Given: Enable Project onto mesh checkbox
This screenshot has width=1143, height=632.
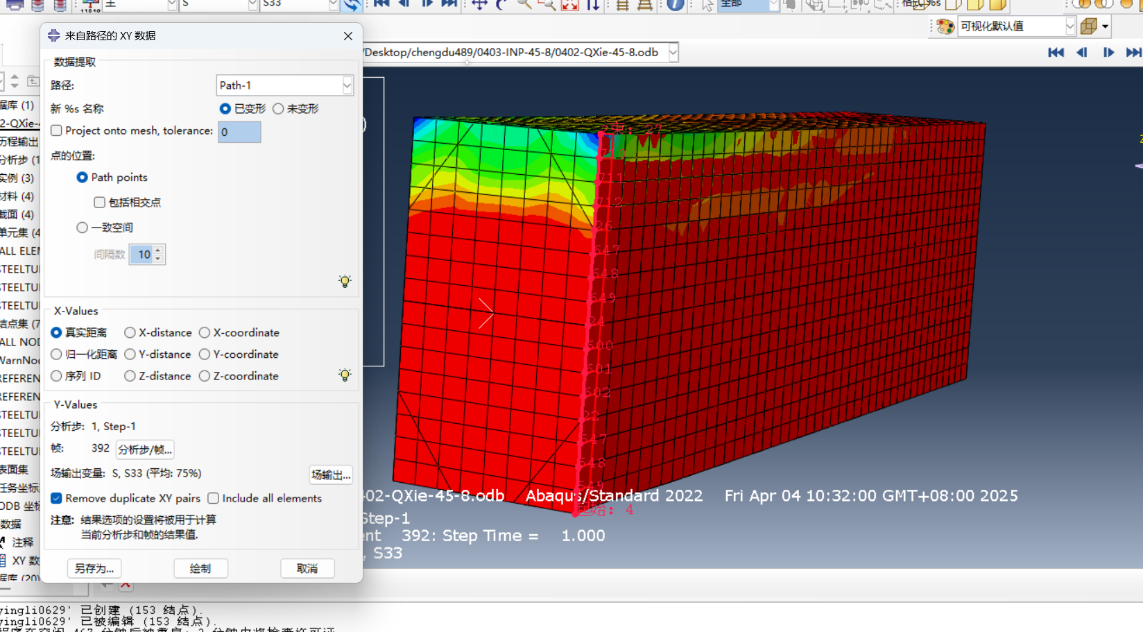Looking at the screenshot, I should click(x=57, y=130).
